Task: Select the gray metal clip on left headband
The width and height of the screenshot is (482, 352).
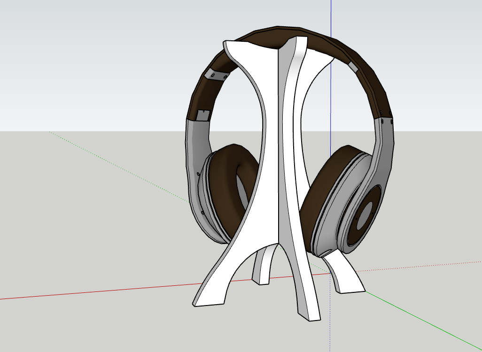Action: click(217, 75)
